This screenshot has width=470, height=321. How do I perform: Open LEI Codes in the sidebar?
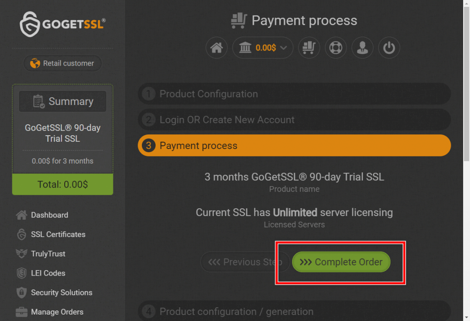click(x=48, y=273)
